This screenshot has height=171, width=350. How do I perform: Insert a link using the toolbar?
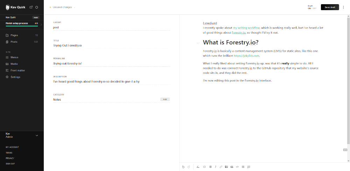221,167
